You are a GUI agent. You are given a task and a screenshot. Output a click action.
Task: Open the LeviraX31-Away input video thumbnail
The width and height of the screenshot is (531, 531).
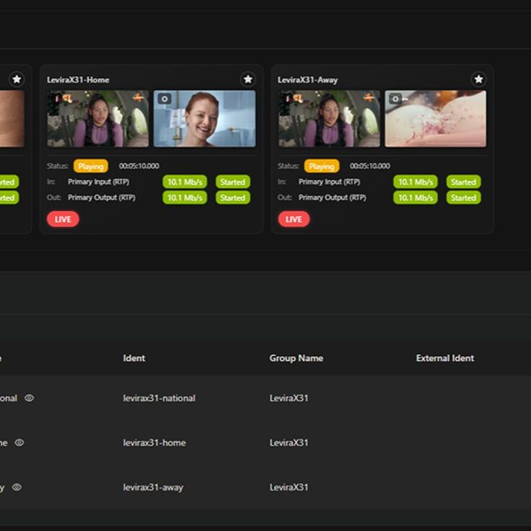point(329,118)
